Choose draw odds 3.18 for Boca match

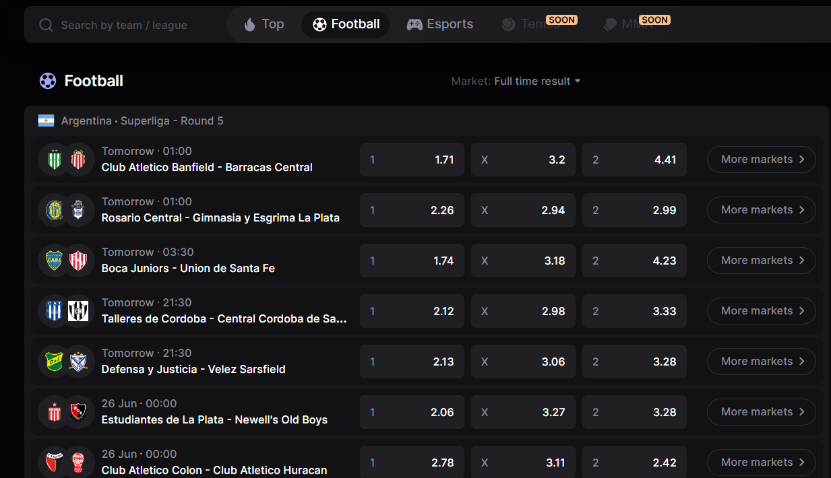pos(523,261)
